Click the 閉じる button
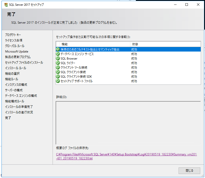Viewport: 205px width, 178px height. point(189,170)
